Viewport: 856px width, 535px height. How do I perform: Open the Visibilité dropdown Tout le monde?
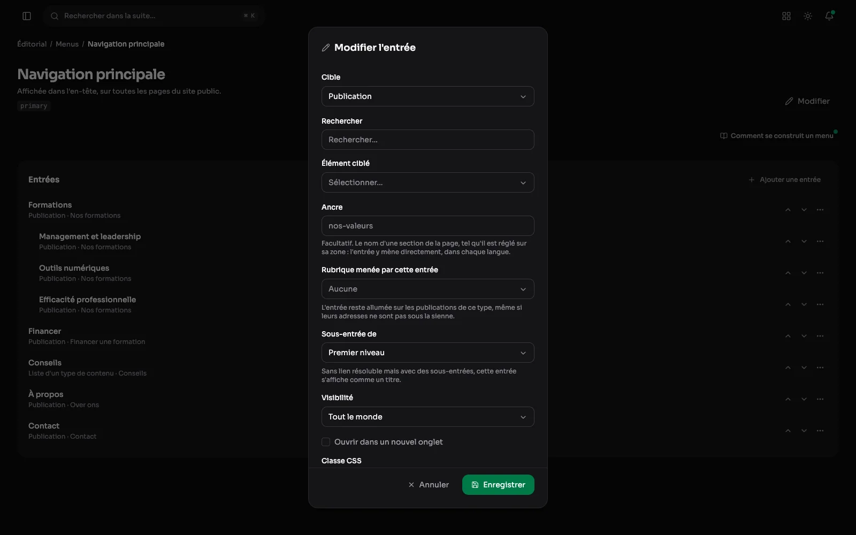click(428, 417)
